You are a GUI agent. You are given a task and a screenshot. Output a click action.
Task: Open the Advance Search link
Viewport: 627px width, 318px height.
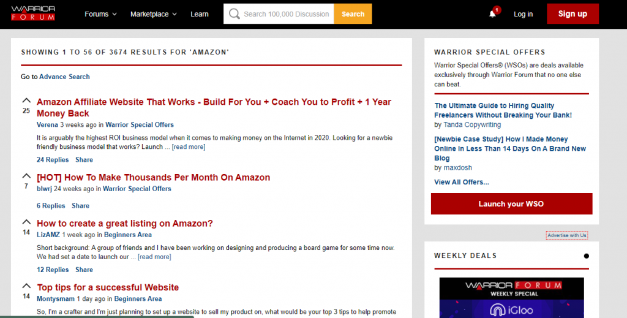coord(64,77)
